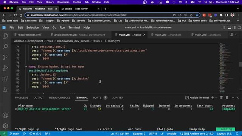Select the tasks breadcrumb

[x=96, y=41]
